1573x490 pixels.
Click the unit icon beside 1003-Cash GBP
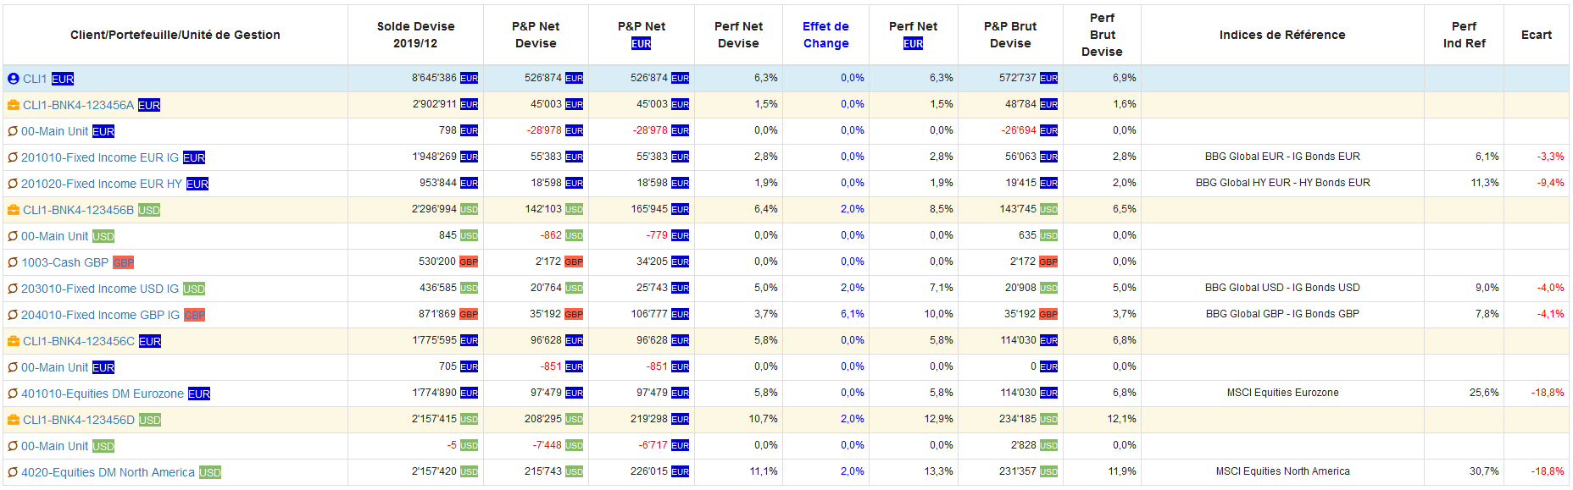click(13, 262)
